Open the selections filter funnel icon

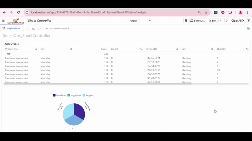(249, 21)
